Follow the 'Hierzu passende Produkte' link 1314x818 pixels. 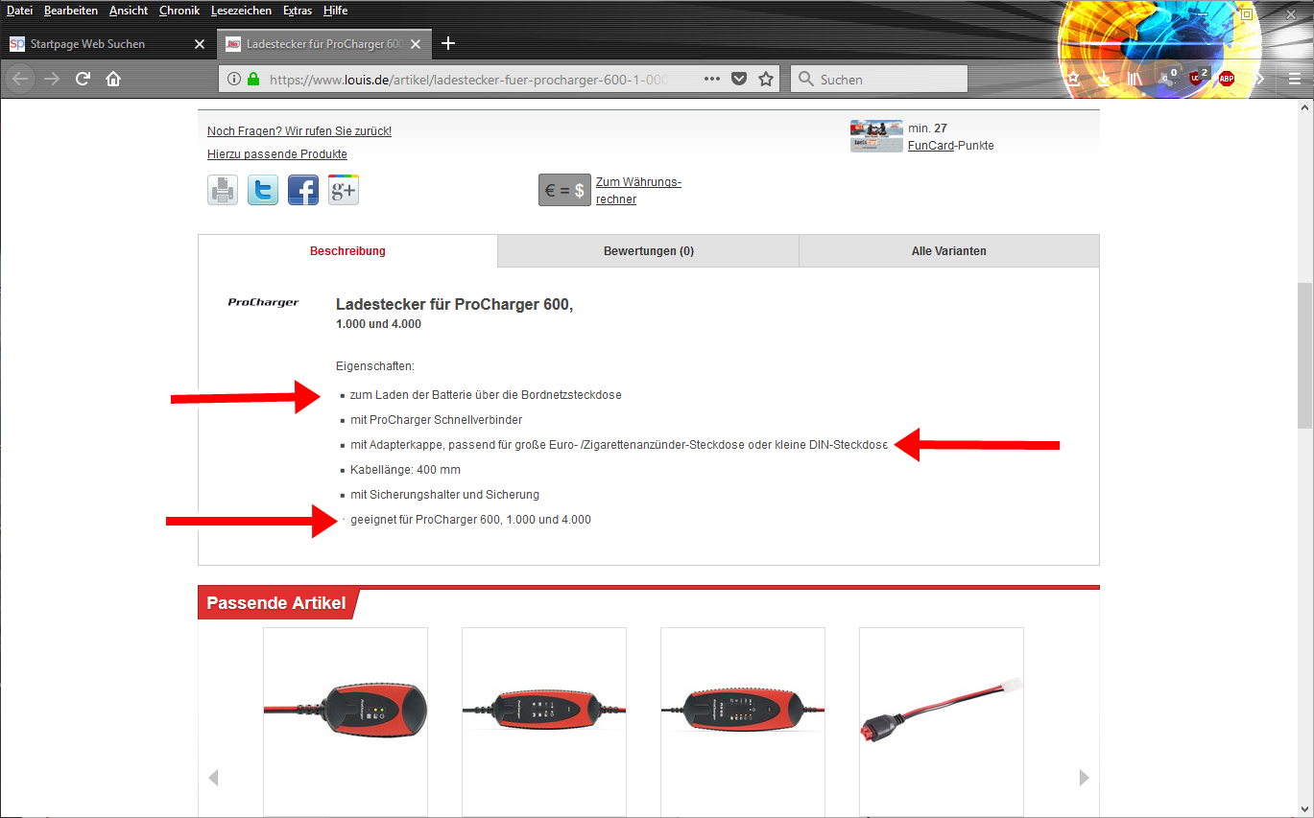[x=277, y=154]
